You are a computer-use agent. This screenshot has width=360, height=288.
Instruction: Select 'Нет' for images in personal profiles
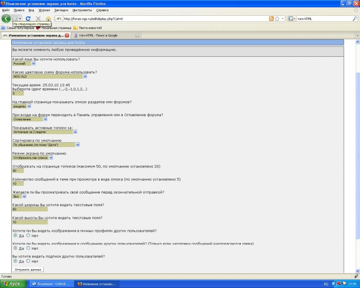coord(28,235)
